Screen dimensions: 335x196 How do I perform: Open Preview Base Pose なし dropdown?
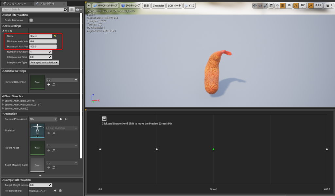(x=62, y=80)
